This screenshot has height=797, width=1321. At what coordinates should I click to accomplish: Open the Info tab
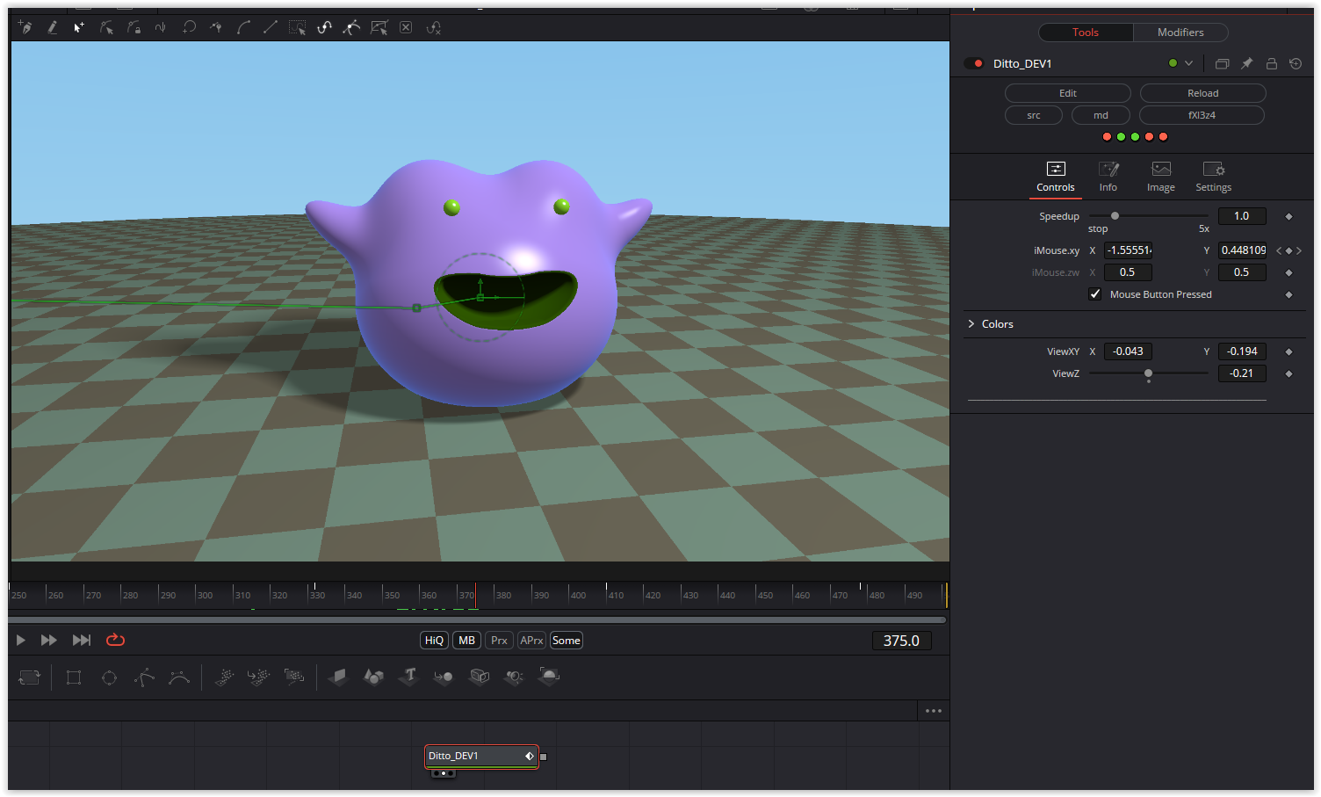click(x=1108, y=177)
